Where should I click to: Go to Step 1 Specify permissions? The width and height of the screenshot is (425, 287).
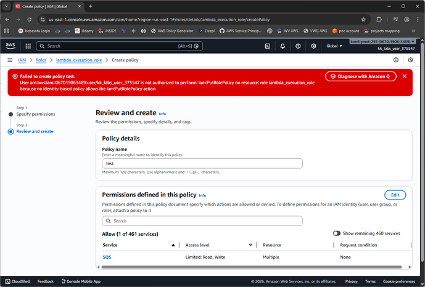coord(36,114)
